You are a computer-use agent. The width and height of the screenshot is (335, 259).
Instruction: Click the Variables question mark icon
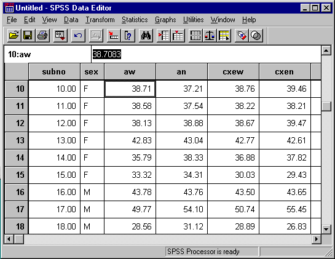128,35
